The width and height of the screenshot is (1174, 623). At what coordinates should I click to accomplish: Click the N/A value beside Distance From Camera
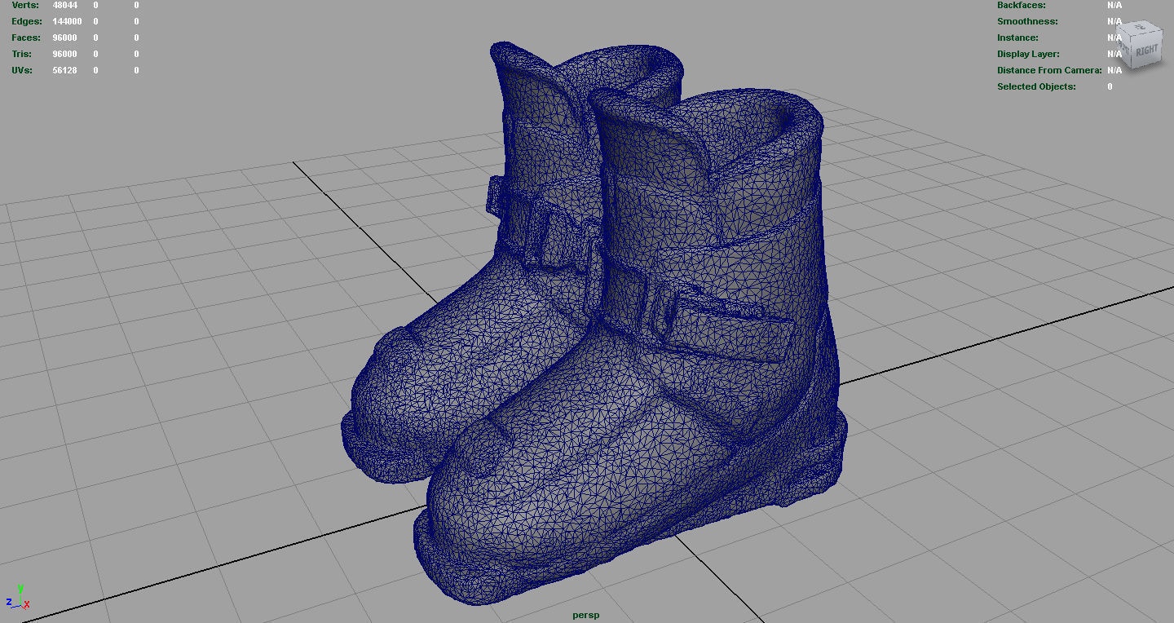1114,70
